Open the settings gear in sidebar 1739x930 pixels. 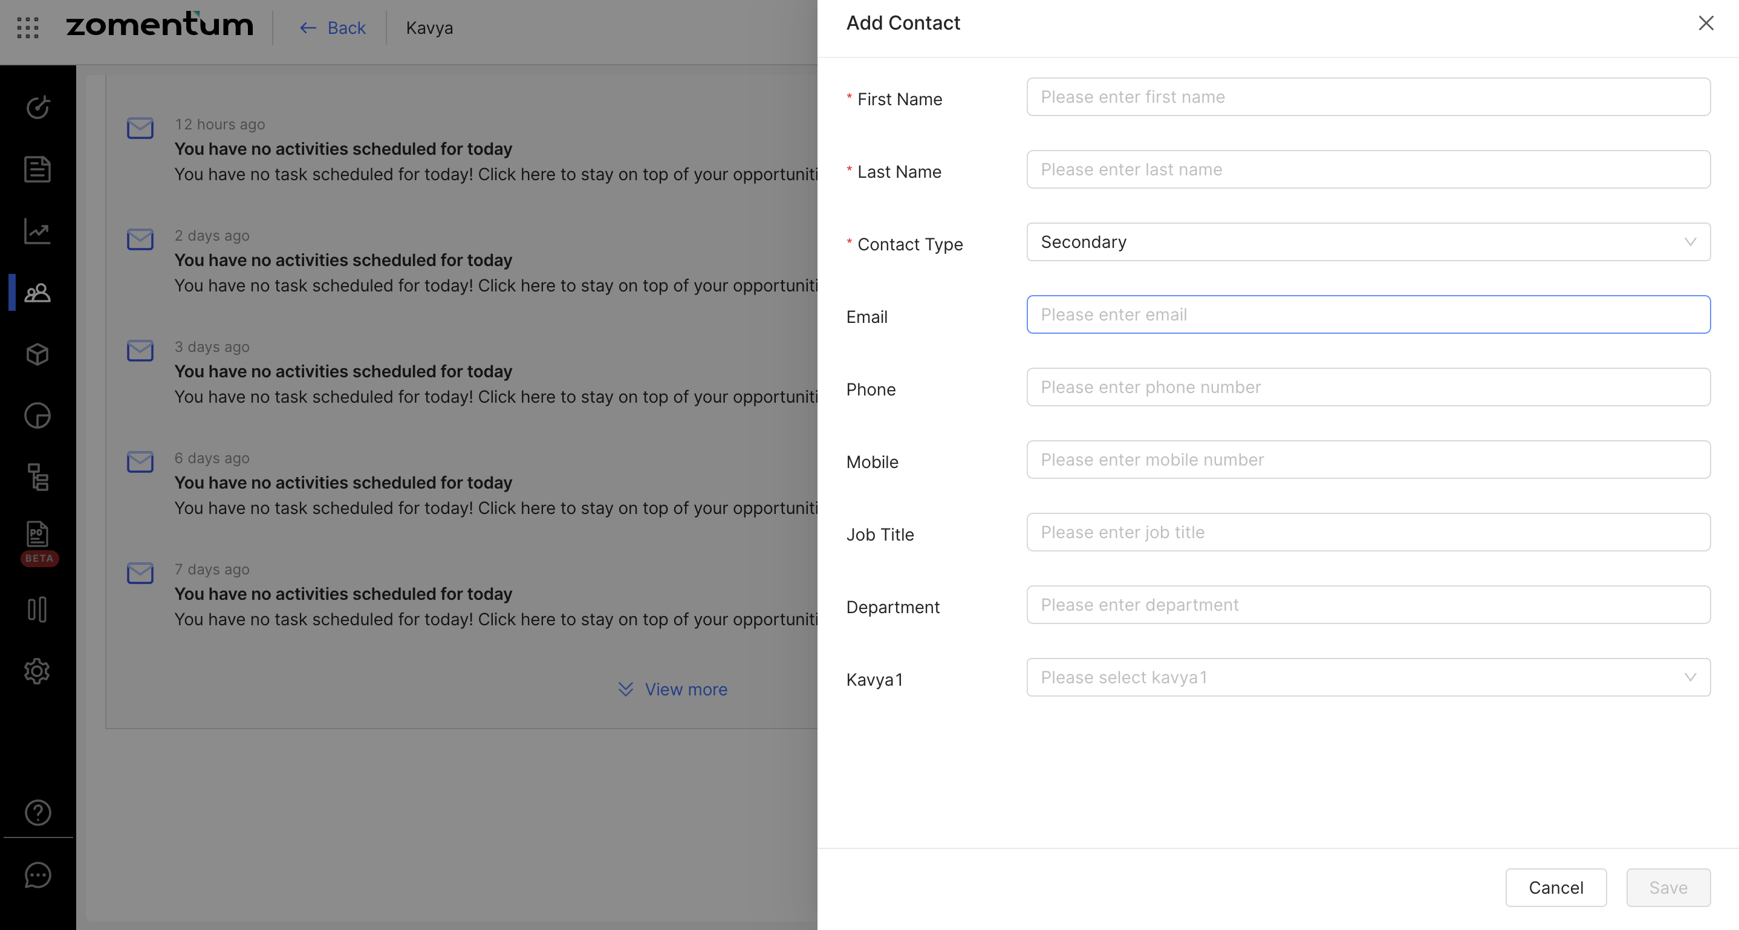pyautogui.click(x=38, y=671)
